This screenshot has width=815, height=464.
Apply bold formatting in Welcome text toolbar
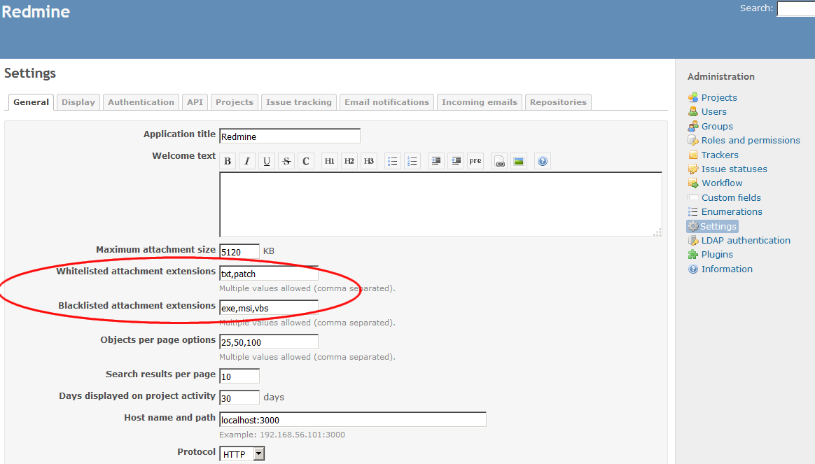pyautogui.click(x=228, y=161)
